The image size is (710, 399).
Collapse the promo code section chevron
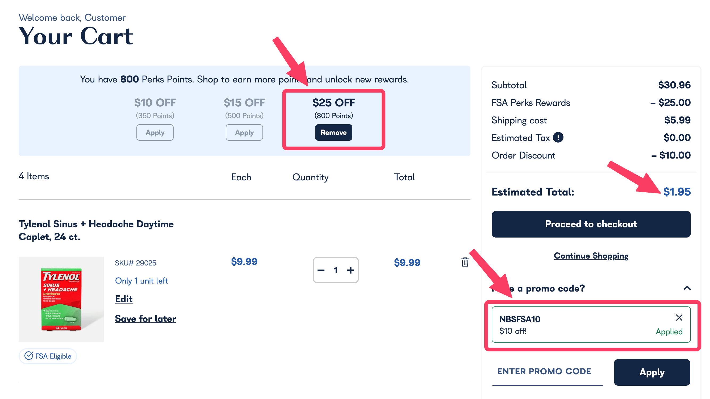687,288
